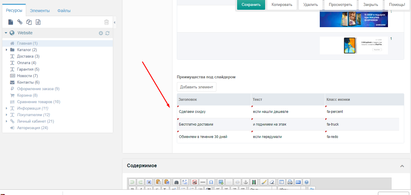This screenshot has width=411, height=195.
Task: Insert an anchor in the editor
Action: (246, 182)
